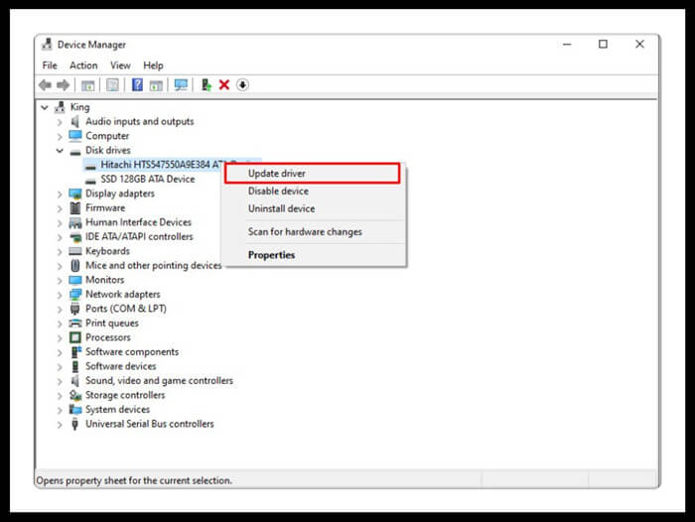Click the Computer monitor icon

click(x=75, y=135)
